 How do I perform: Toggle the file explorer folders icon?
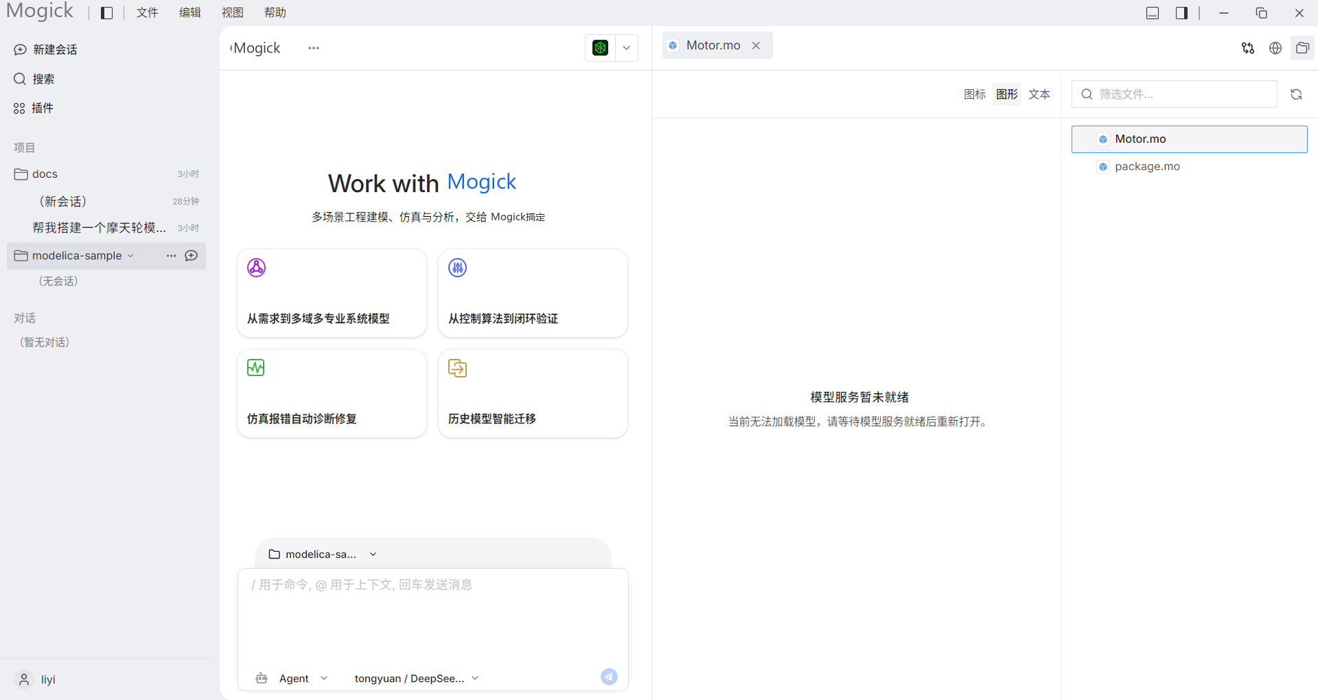[1302, 48]
